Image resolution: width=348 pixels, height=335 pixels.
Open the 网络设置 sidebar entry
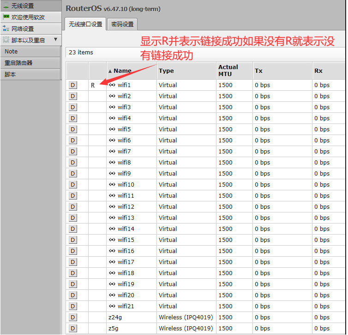[31, 29]
